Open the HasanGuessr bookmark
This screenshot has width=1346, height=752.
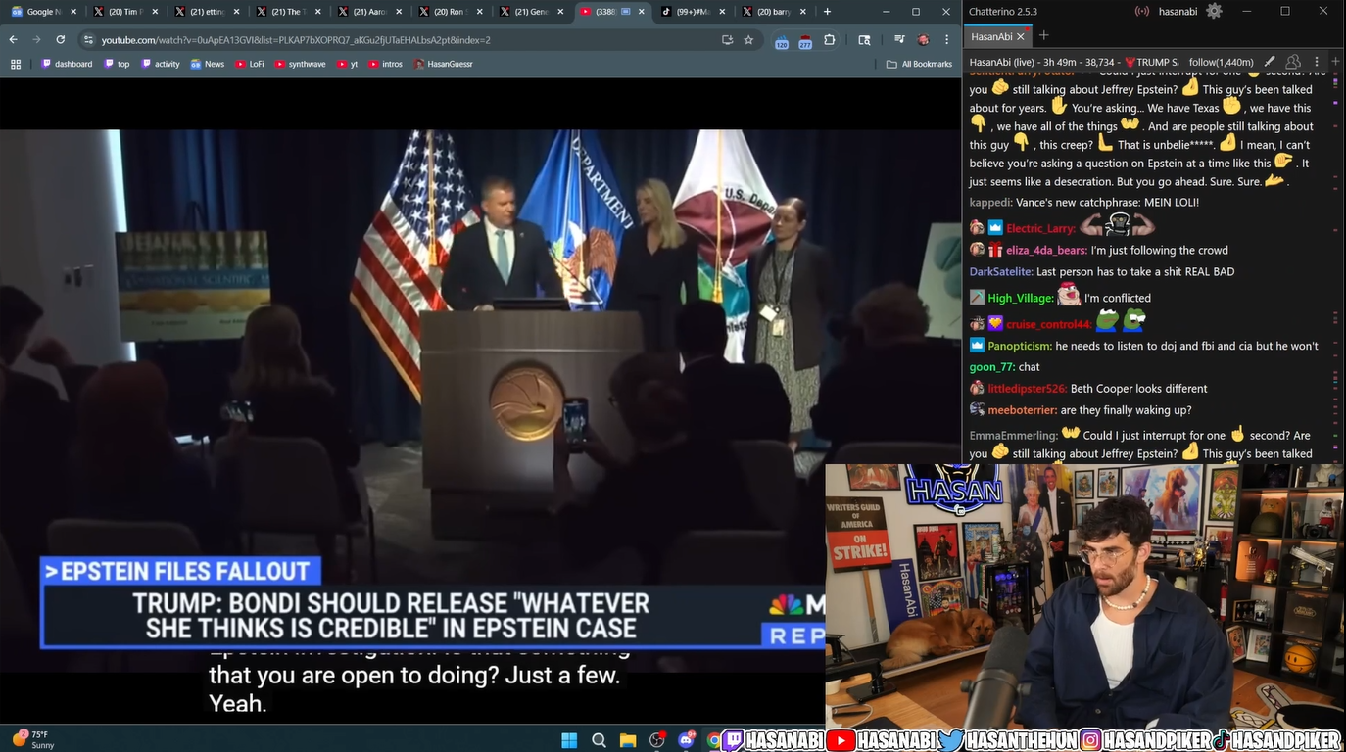click(x=443, y=64)
